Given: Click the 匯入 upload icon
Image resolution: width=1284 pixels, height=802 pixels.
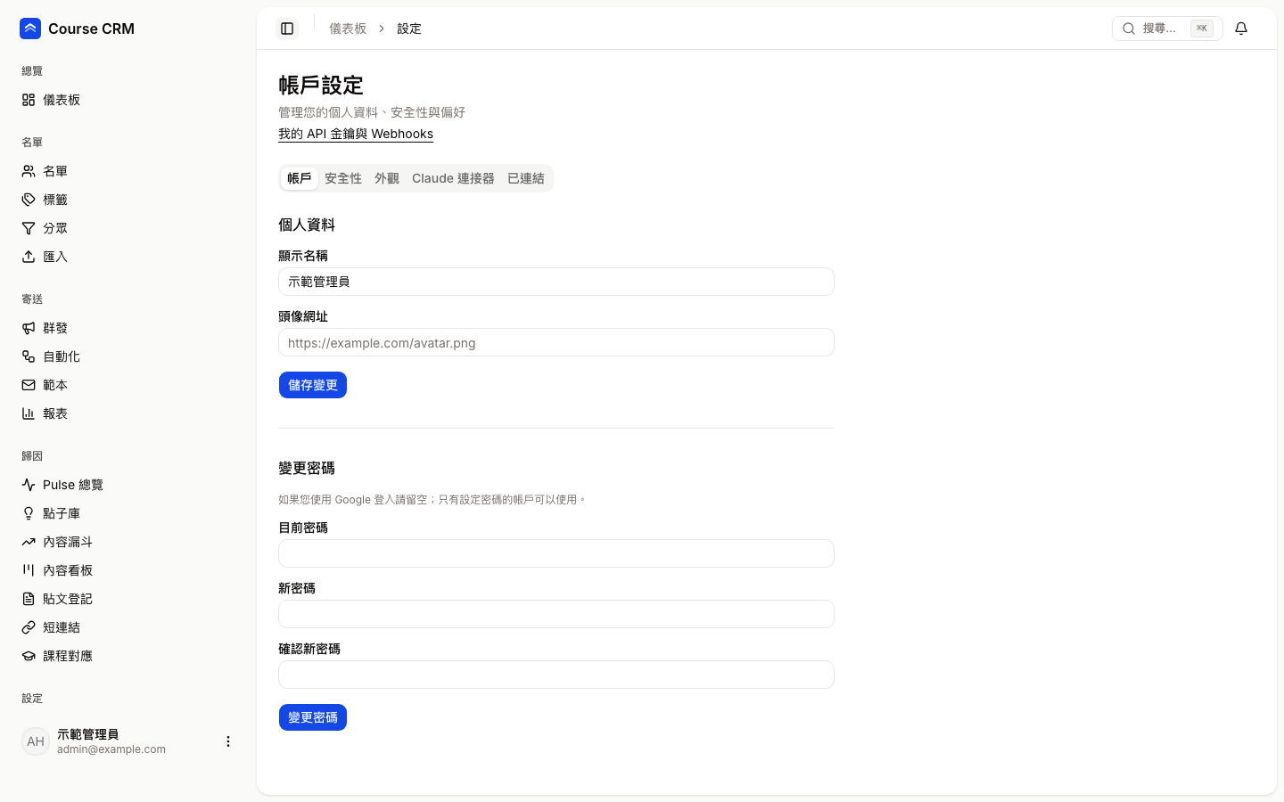Looking at the screenshot, I should click(29, 257).
